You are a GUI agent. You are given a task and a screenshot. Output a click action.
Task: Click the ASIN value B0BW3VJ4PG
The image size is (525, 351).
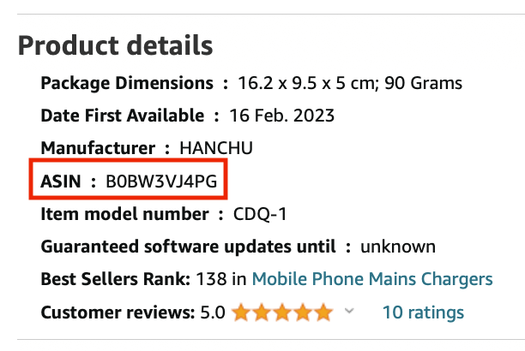pyautogui.click(x=161, y=181)
